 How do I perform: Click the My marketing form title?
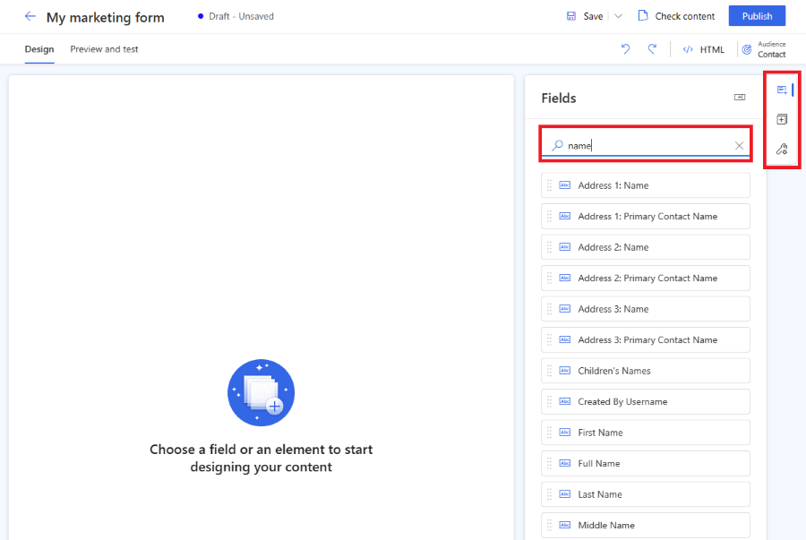pyautogui.click(x=106, y=18)
